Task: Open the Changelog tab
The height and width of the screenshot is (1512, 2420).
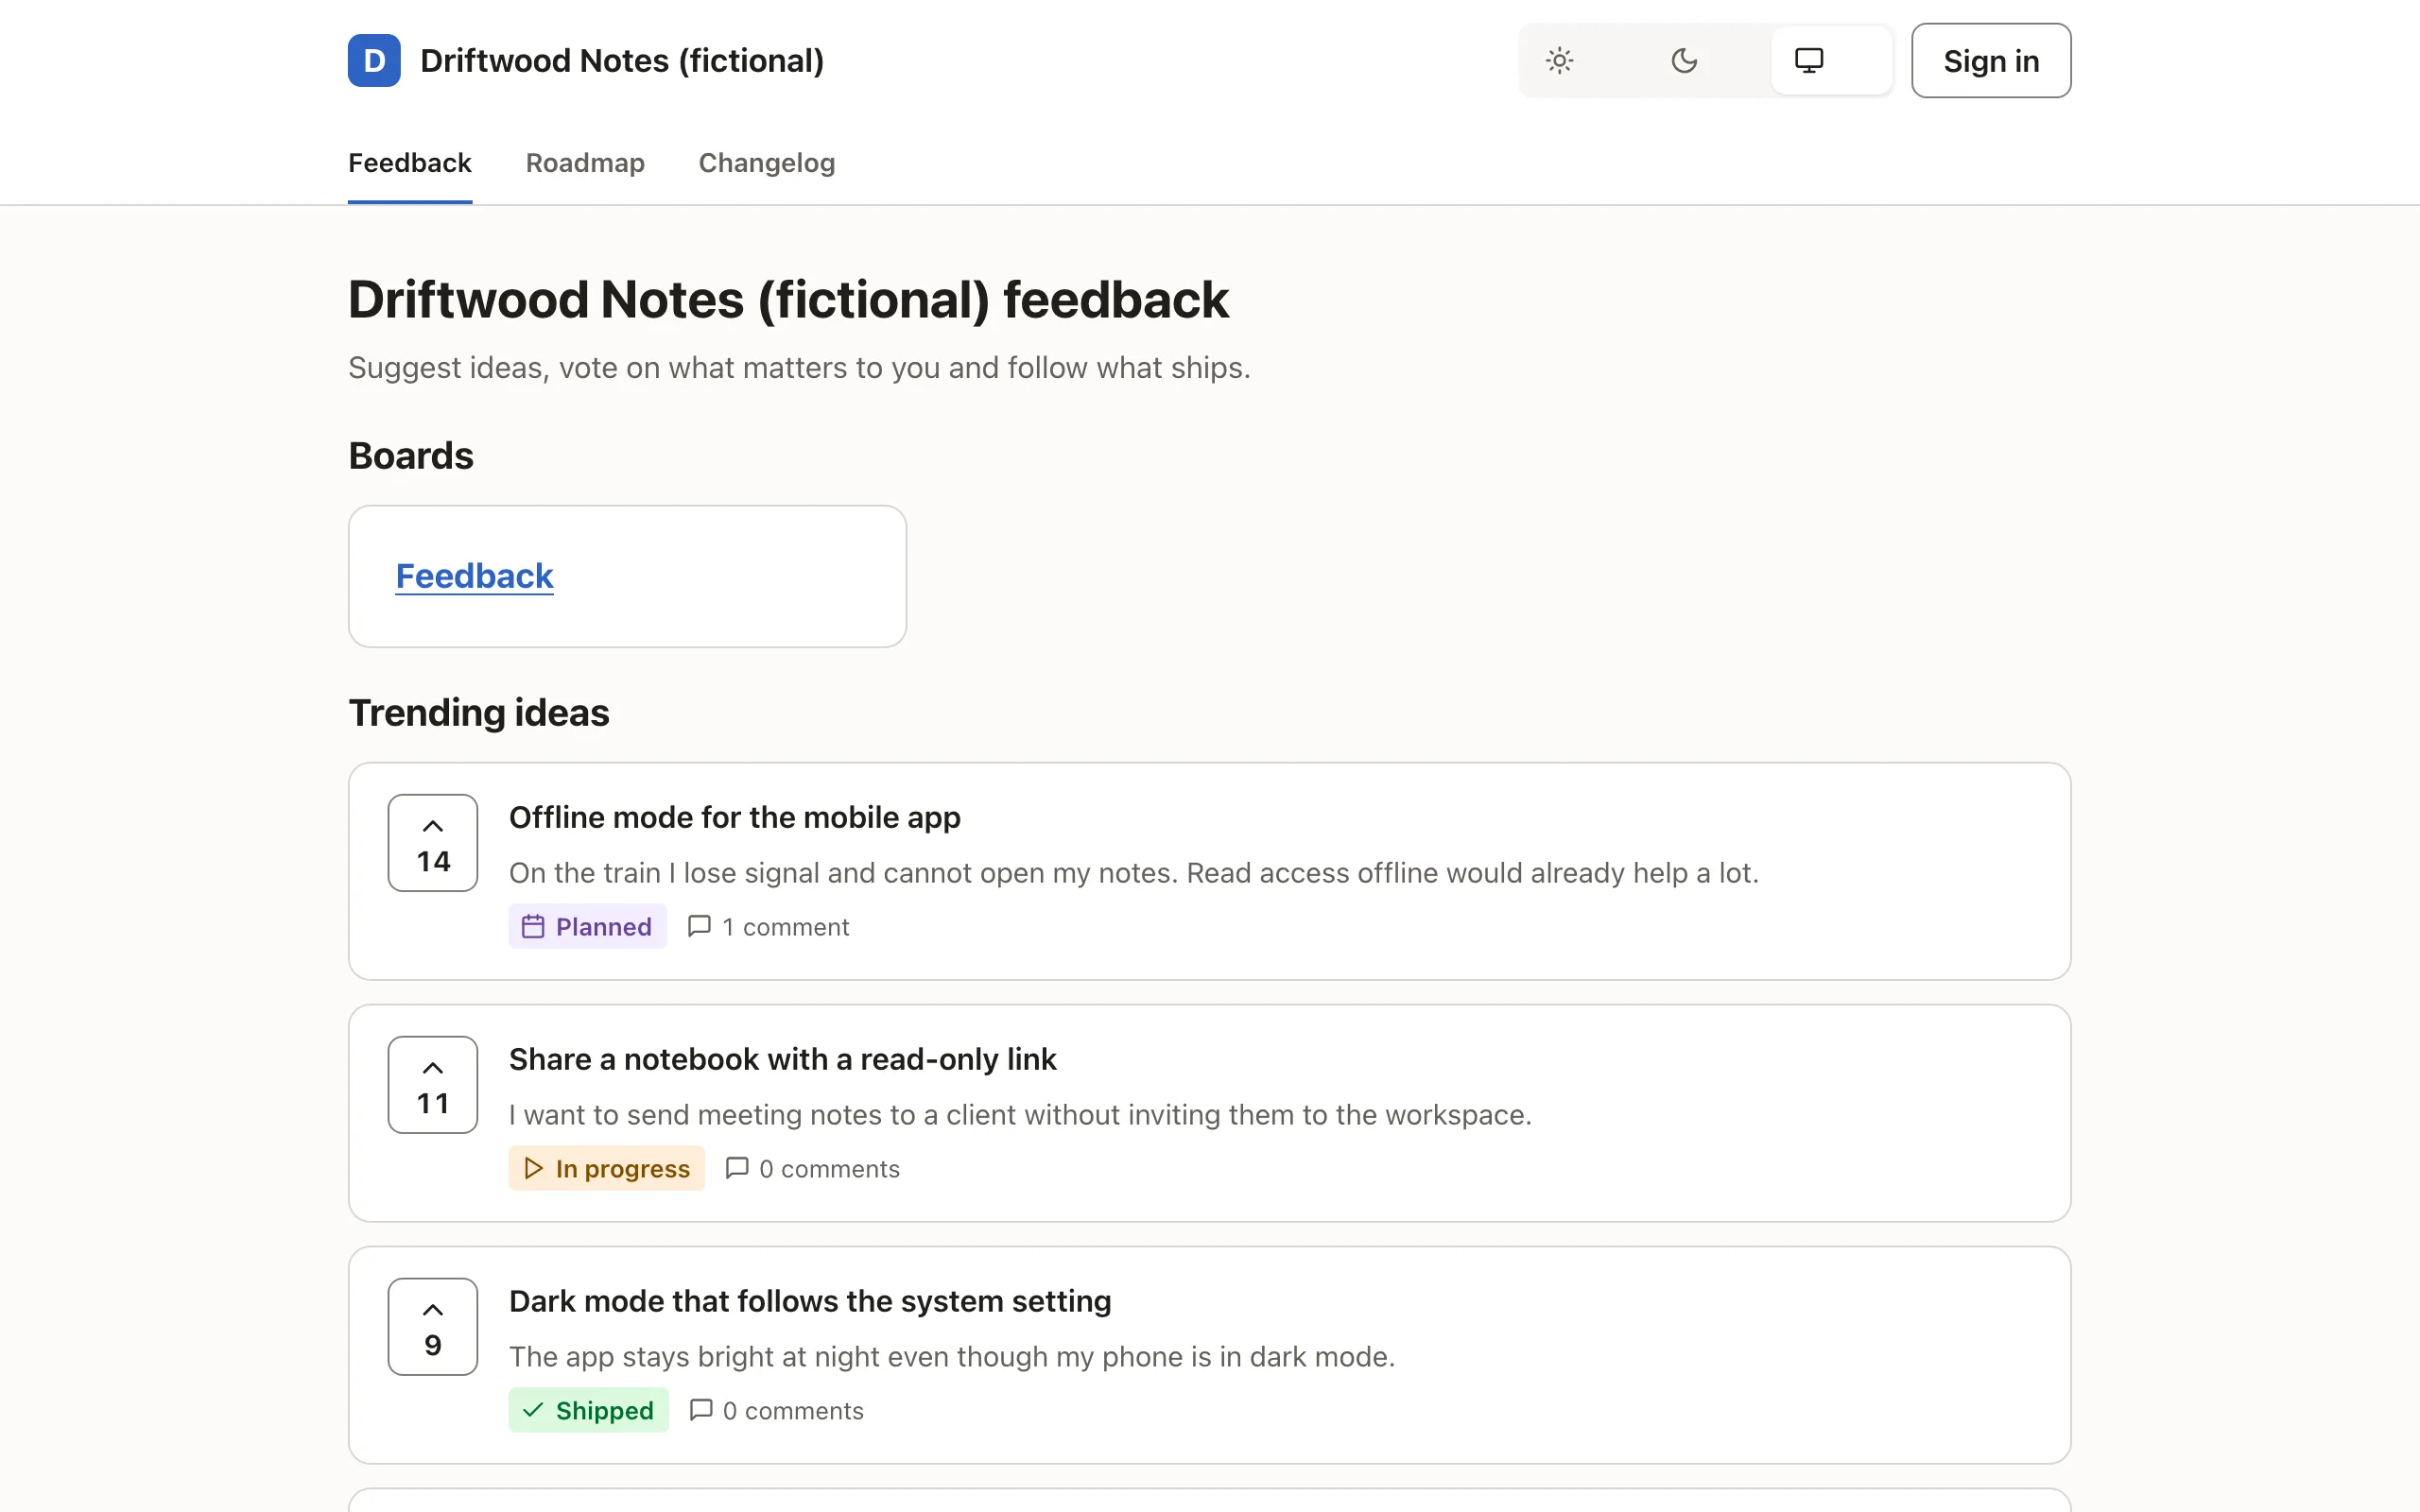Action: pos(767,163)
